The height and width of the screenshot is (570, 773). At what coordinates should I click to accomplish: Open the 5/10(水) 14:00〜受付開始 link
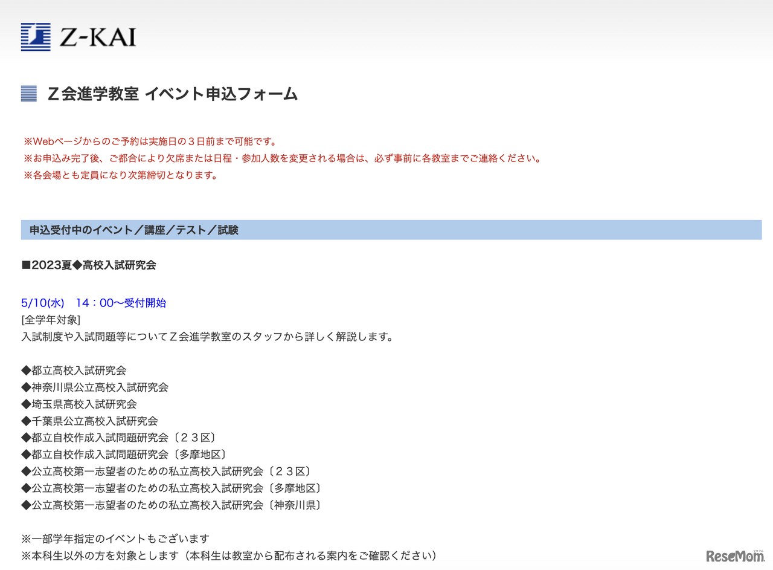94,302
